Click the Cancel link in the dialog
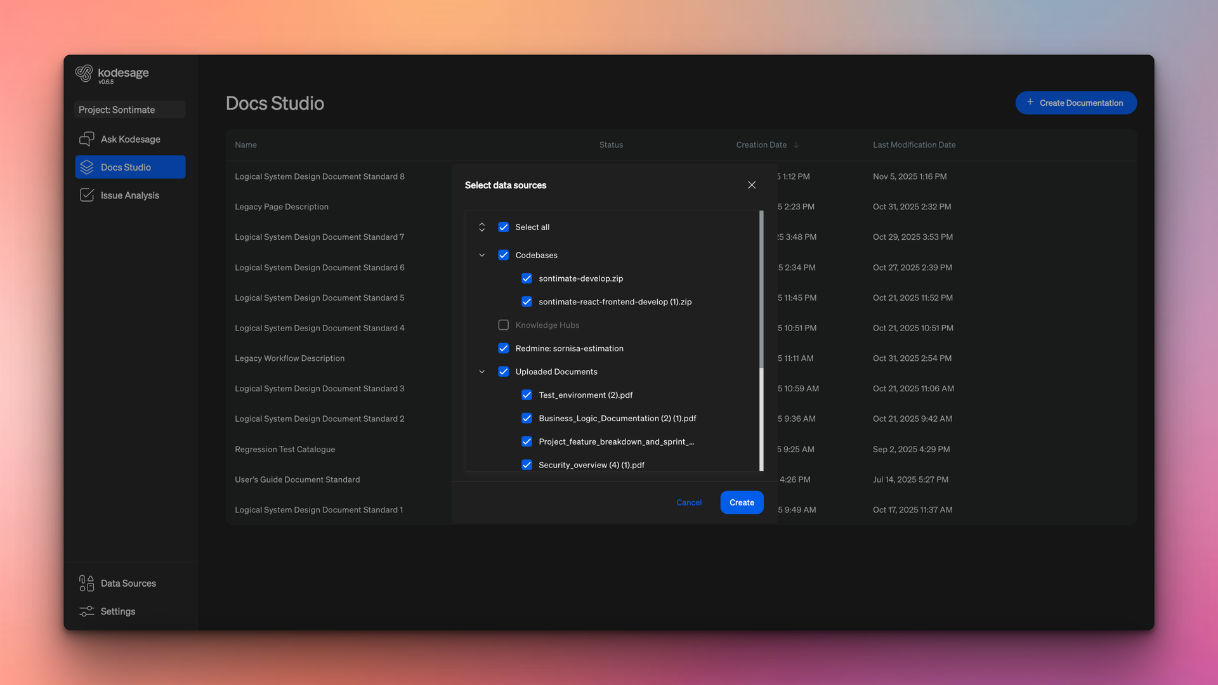This screenshot has width=1218, height=685. (689, 502)
